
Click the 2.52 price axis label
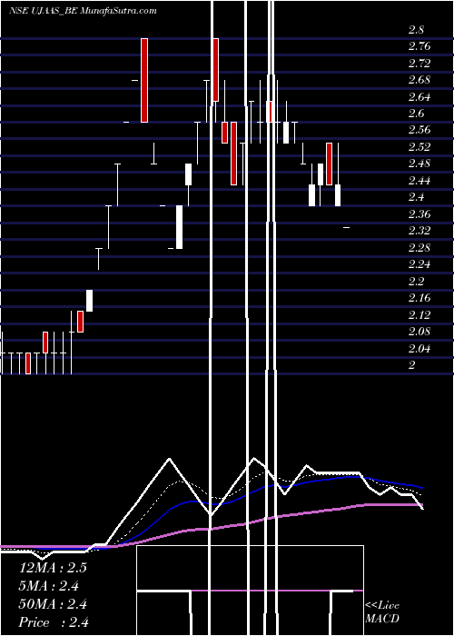click(419, 147)
